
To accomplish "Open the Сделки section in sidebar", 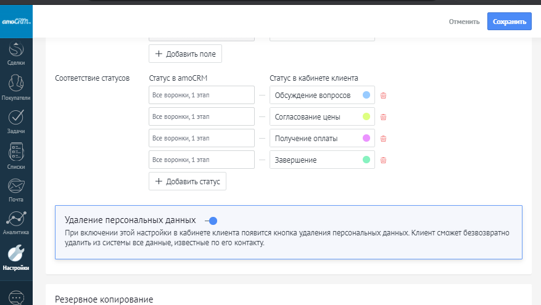I will 16,52.
